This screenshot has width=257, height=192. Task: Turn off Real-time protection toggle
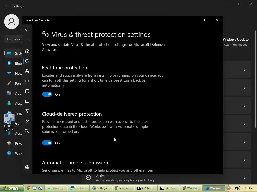(47, 94)
